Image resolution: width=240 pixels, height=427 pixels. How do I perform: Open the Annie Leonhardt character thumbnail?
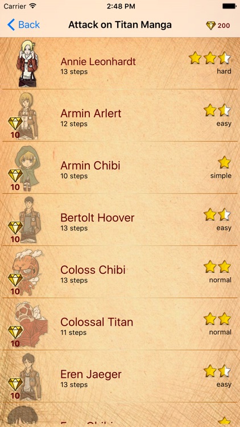[x=27, y=63]
